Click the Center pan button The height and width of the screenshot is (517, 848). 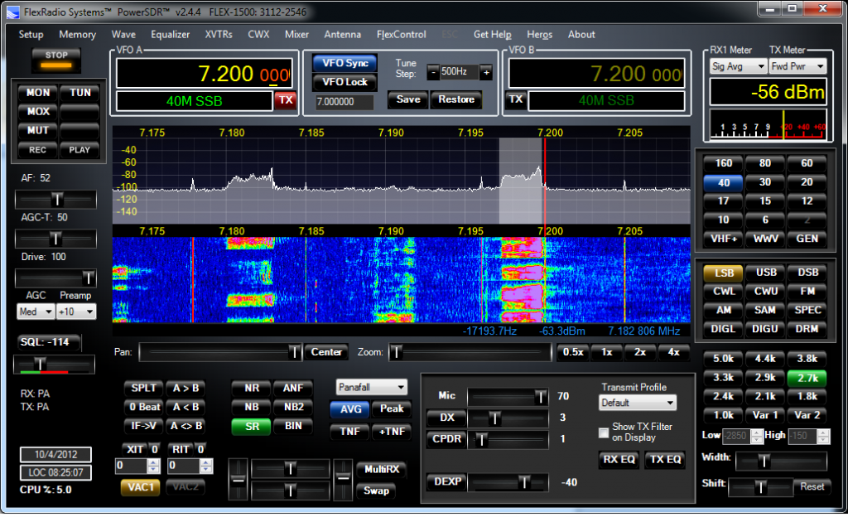point(326,352)
